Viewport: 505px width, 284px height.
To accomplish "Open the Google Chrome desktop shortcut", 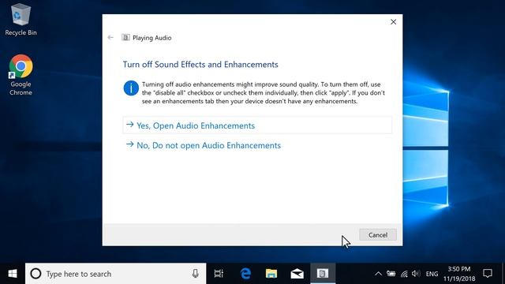I will point(21,75).
